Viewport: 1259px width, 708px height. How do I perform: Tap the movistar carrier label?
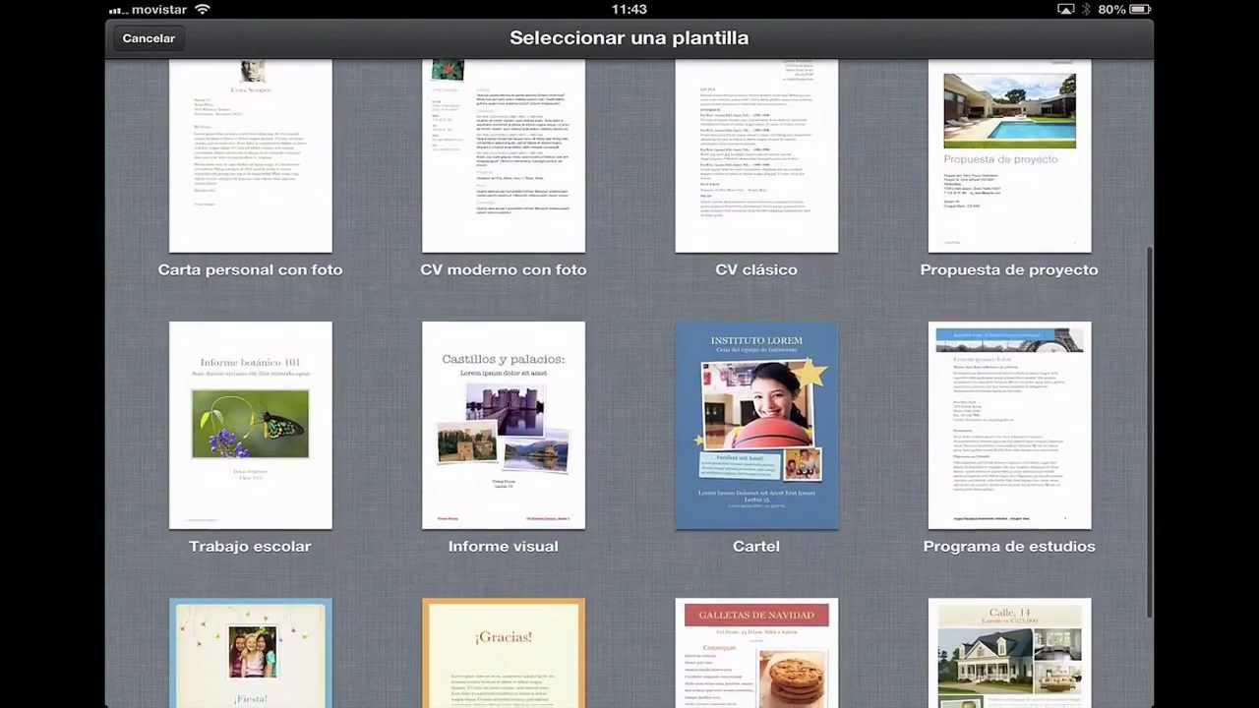click(x=159, y=9)
